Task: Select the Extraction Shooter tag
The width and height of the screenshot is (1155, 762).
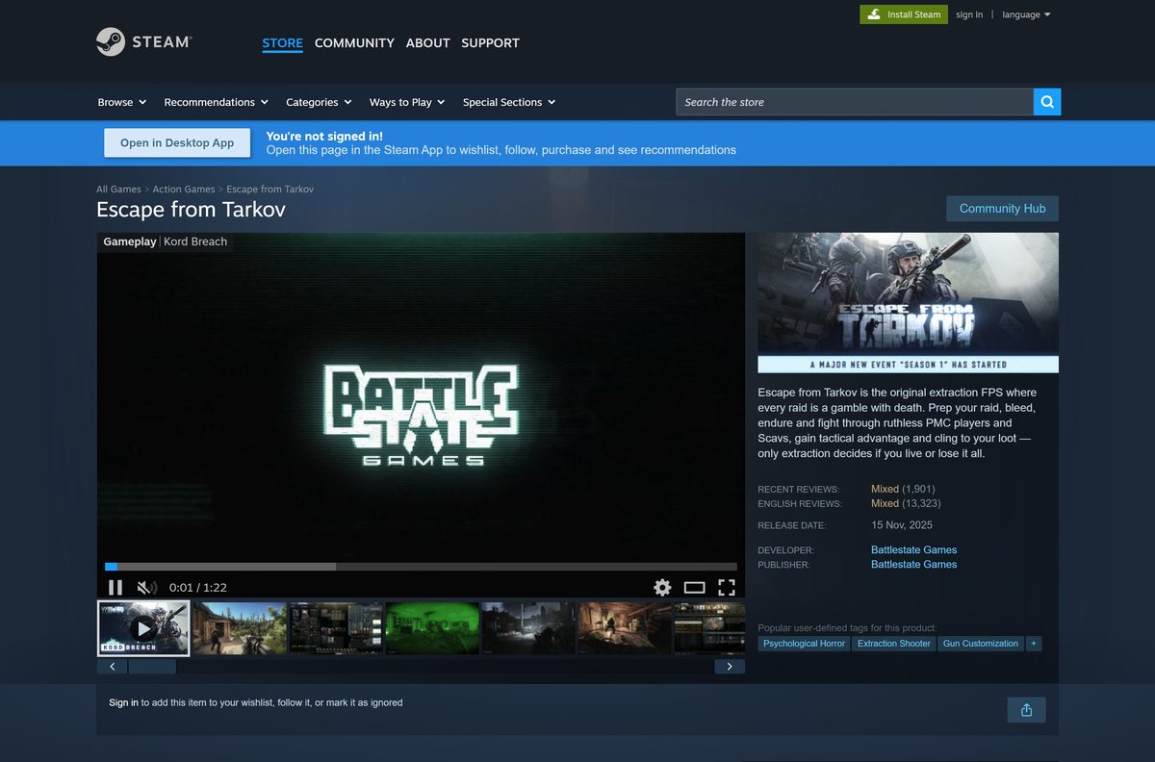Action: click(x=894, y=644)
